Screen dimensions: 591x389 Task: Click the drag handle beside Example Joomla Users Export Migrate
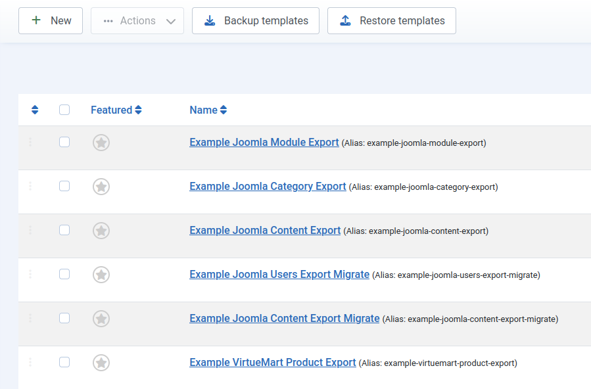pyautogui.click(x=30, y=274)
